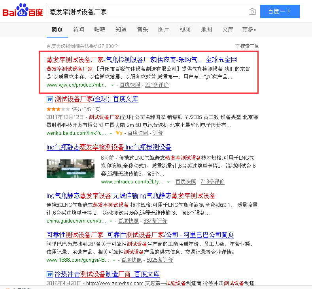Switch to the 文库 tab

coord(228,30)
